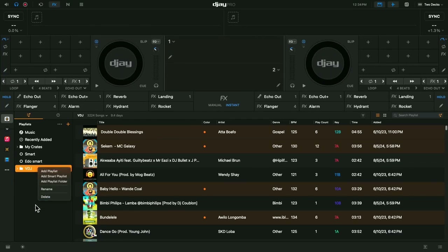This screenshot has width=448, height=252.
Task: Open the Automix loop-arrow icon
Action: click(x=41, y=5)
